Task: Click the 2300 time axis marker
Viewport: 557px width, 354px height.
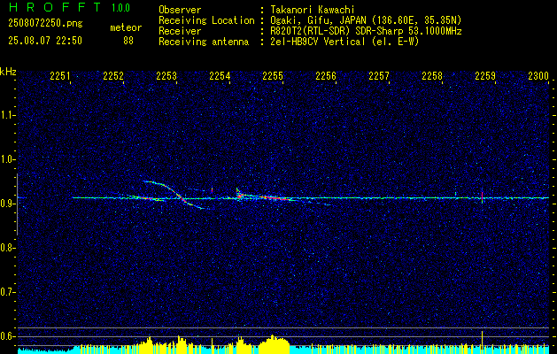Action: click(538, 76)
